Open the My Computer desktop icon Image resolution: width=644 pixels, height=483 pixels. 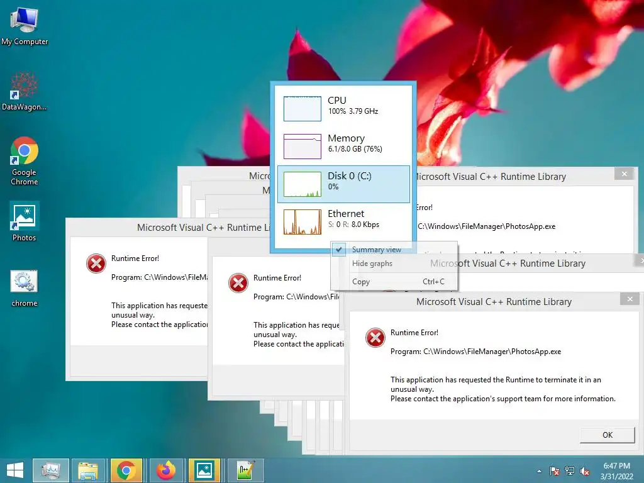pos(25,26)
